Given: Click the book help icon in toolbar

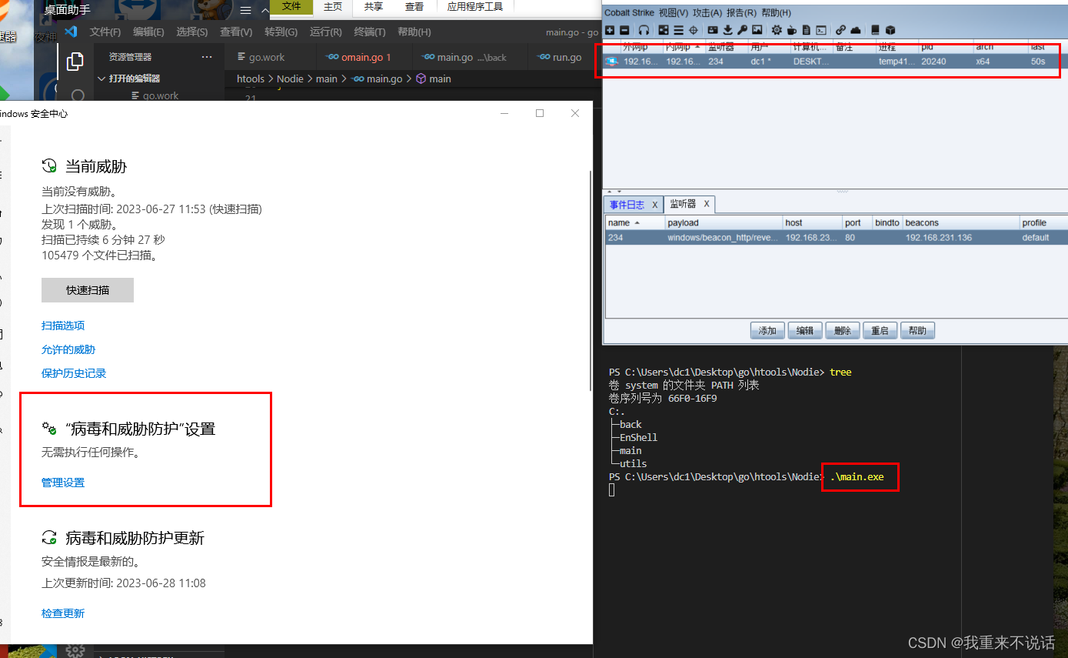Looking at the screenshot, I should (875, 30).
